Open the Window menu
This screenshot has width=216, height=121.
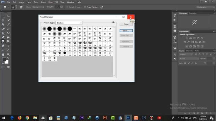point(71,2)
